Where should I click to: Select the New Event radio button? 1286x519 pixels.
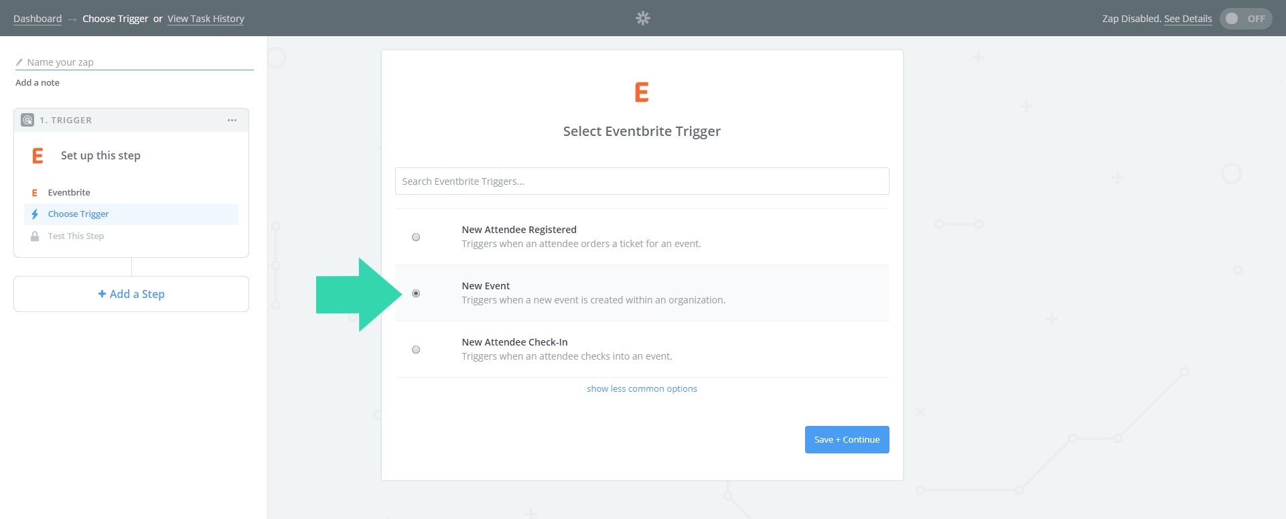point(416,293)
